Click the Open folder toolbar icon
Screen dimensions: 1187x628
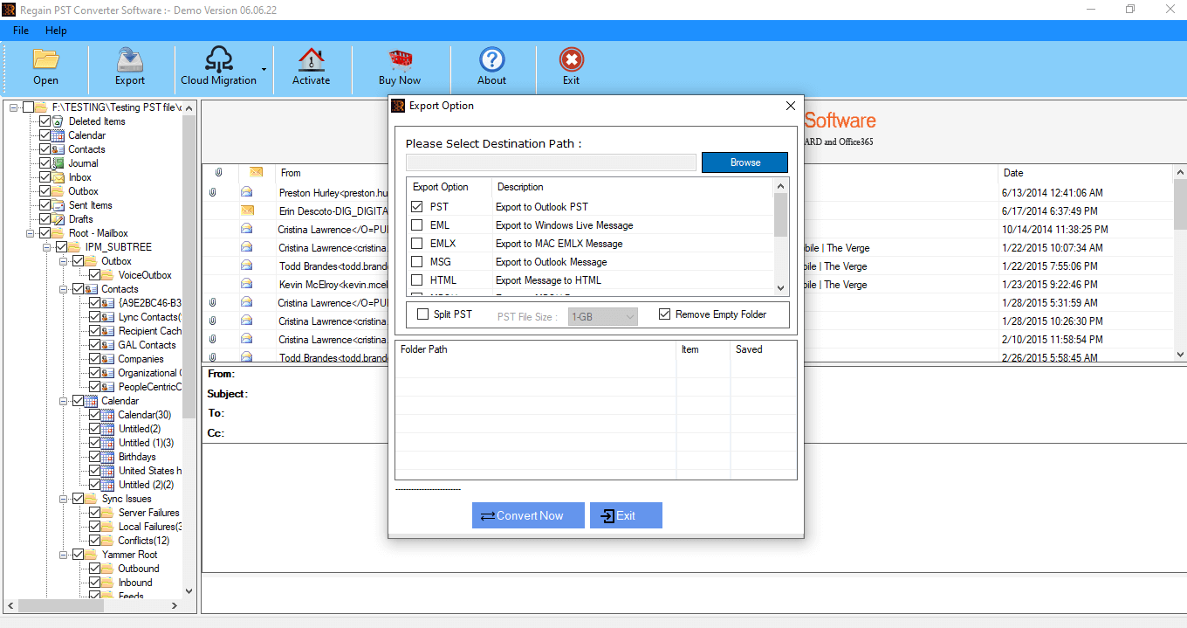click(45, 59)
